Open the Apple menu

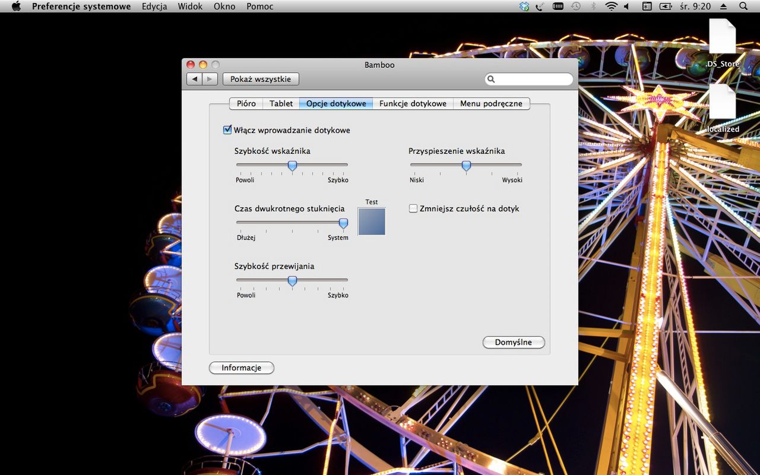click(16, 7)
